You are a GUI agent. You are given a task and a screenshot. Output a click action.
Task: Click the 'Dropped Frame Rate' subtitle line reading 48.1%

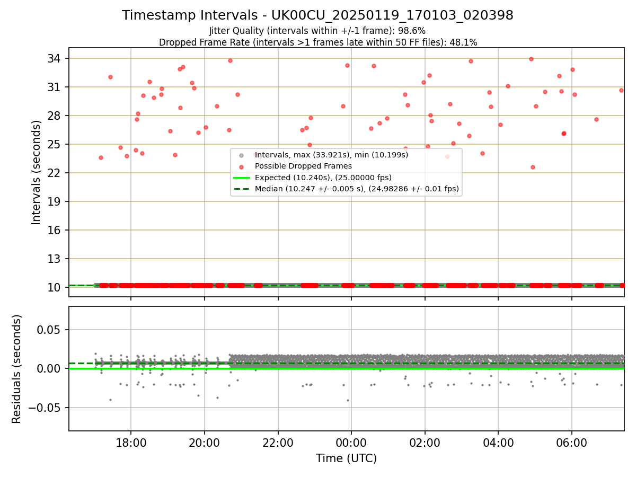(x=318, y=42)
